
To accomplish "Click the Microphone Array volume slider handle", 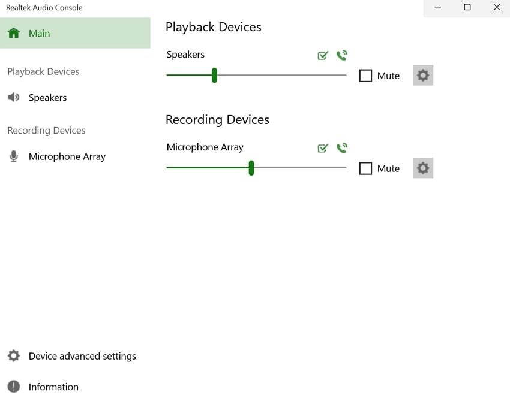I will 251,168.
